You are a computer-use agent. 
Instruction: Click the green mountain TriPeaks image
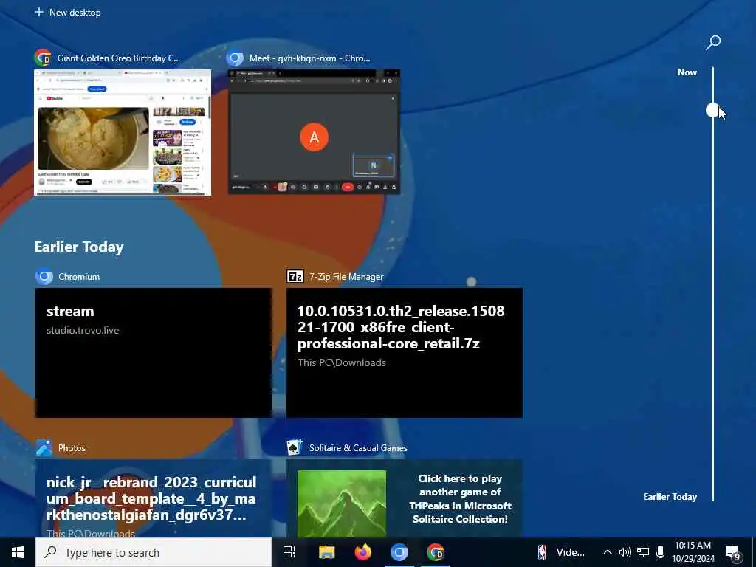[342, 504]
